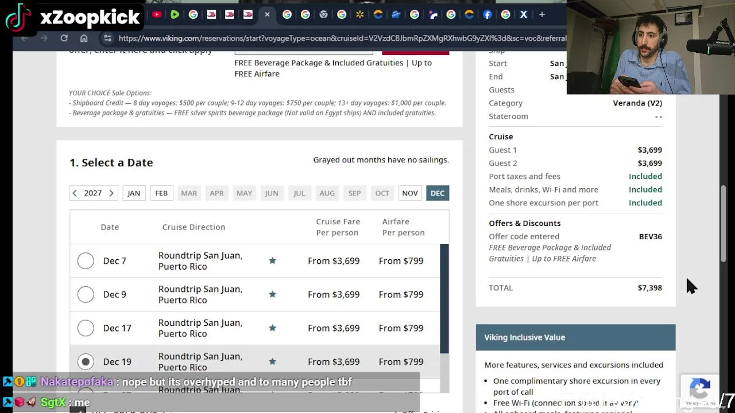Choose the Dec 9 sailing radio button
The width and height of the screenshot is (735, 413).
pyautogui.click(x=86, y=294)
